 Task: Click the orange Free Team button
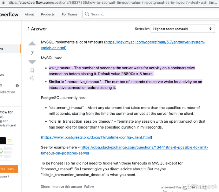click(9, 169)
